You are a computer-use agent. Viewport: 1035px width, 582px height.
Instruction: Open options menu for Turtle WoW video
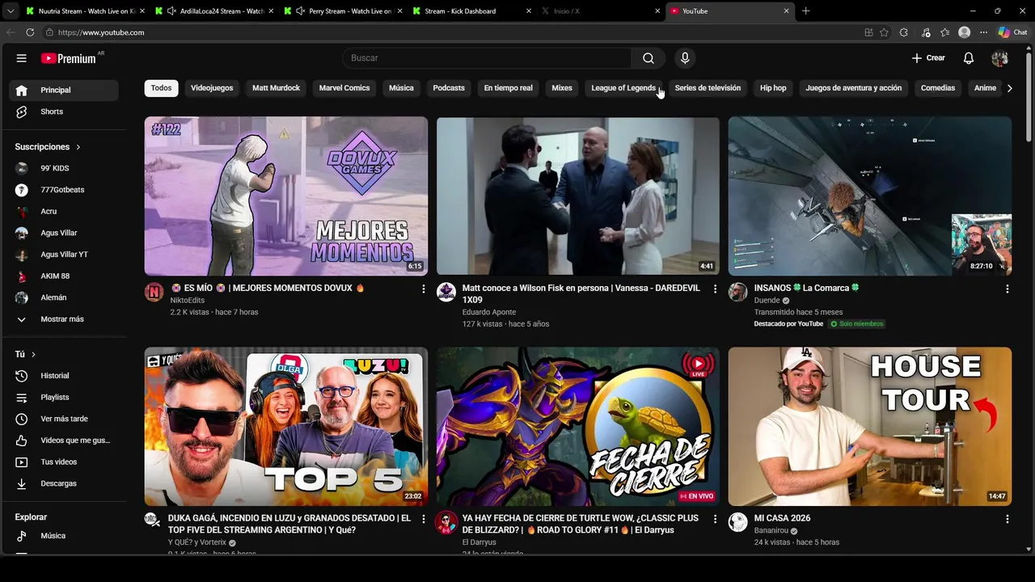pyautogui.click(x=715, y=519)
